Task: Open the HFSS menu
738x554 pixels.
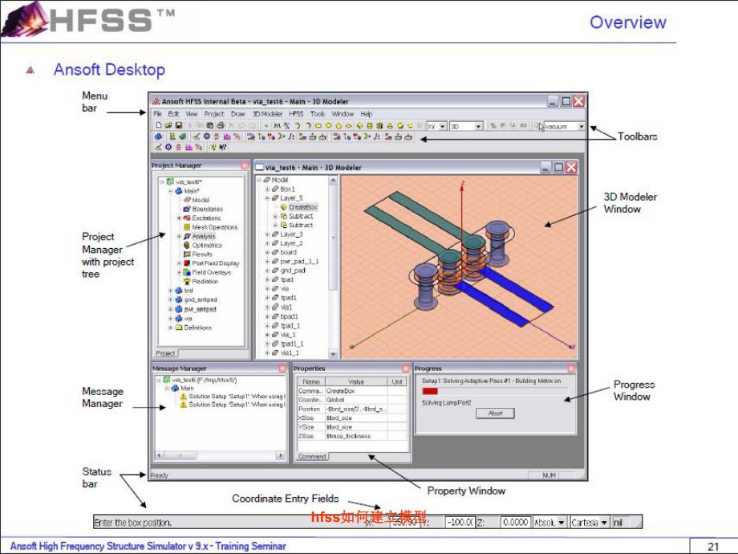Action: 296,114
